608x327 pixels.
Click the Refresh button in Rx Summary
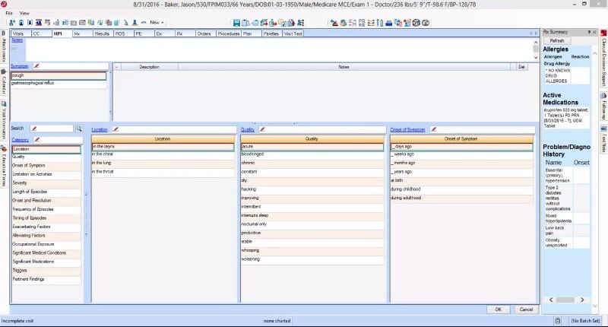pos(557,40)
